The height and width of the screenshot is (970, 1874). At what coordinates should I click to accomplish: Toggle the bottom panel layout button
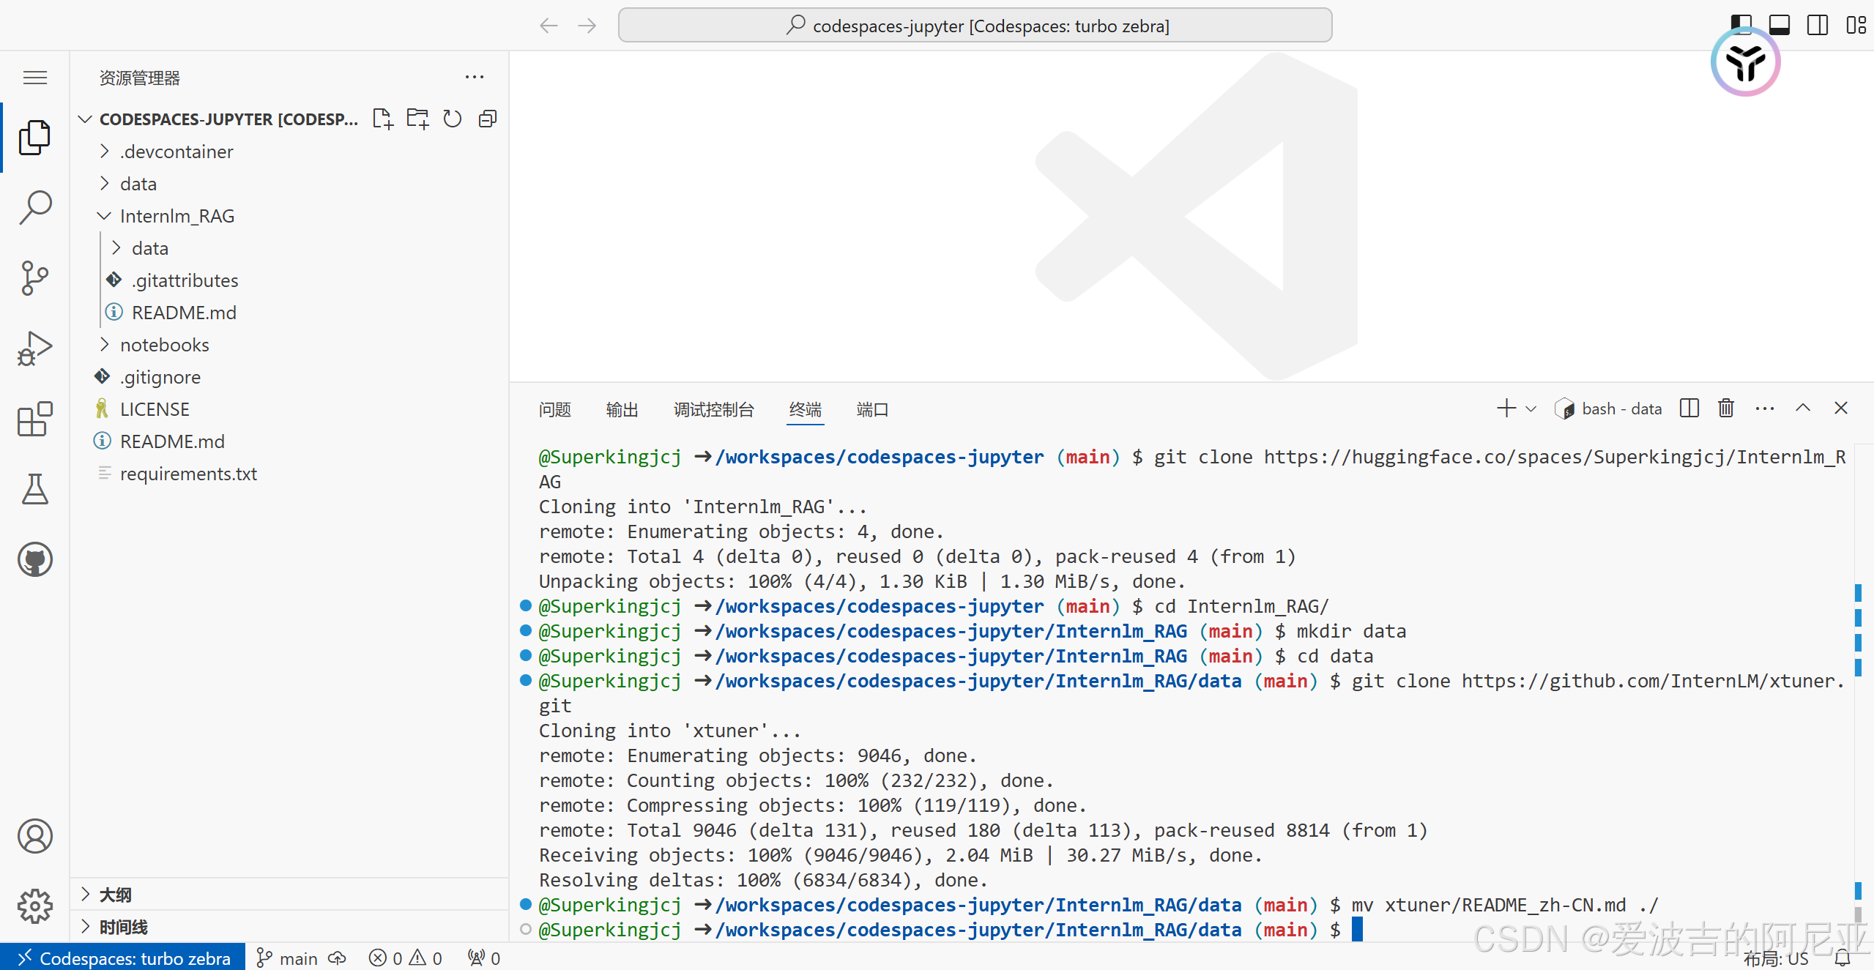tap(1779, 25)
